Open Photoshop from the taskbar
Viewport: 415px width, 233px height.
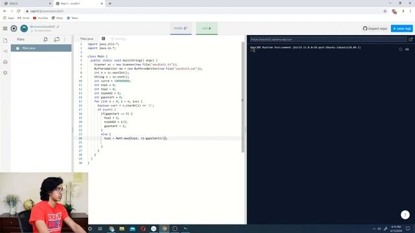[185, 228]
